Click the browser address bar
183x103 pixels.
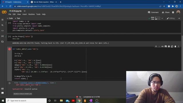coord(86,6)
